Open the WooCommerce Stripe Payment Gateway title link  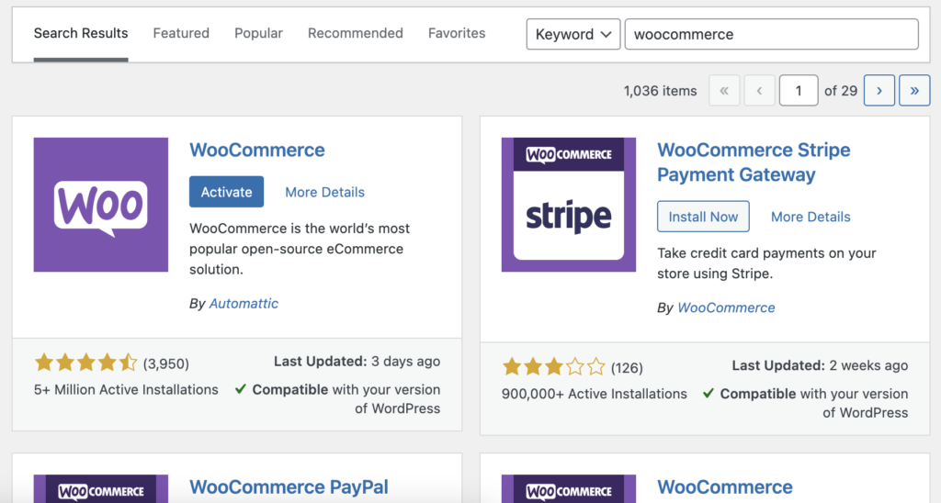[754, 162]
